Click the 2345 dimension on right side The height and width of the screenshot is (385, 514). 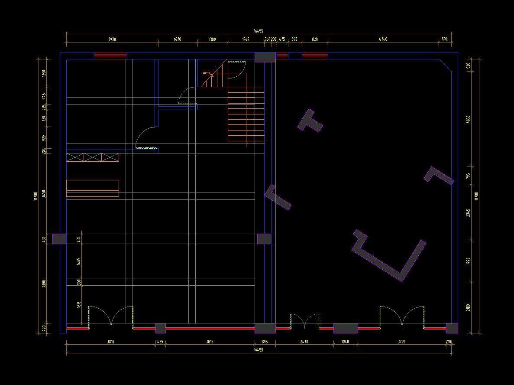point(469,212)
